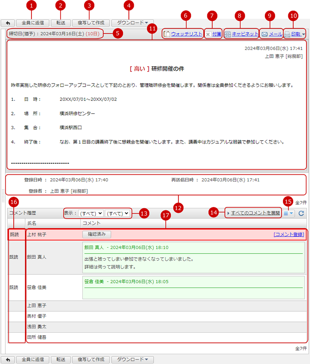This screenshot has height=364, width=310.
Task: Click top 全員に返信 button
Action: pyautogui.click(x=33, y=23)
